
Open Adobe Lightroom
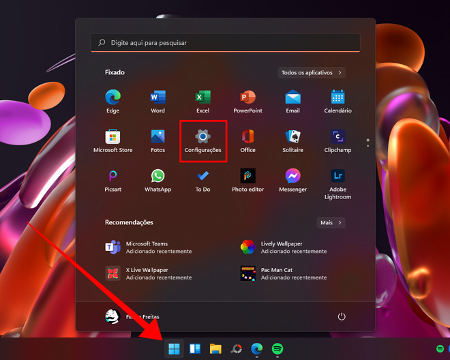pyautogui.click(x=337, y=183)
